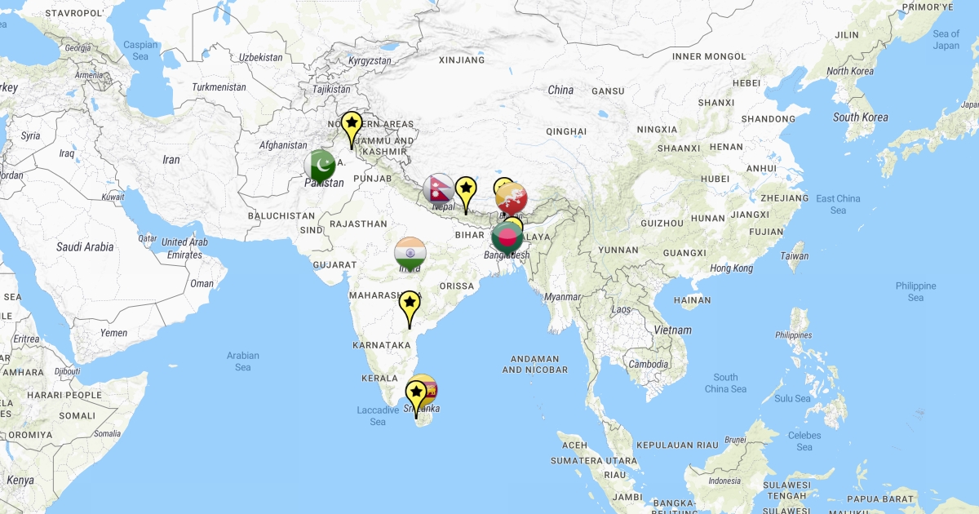Screen dimensions: 979x514
Task: Click the Celebes Sea label
Action: pyautogui.click(x=804, y=441)
